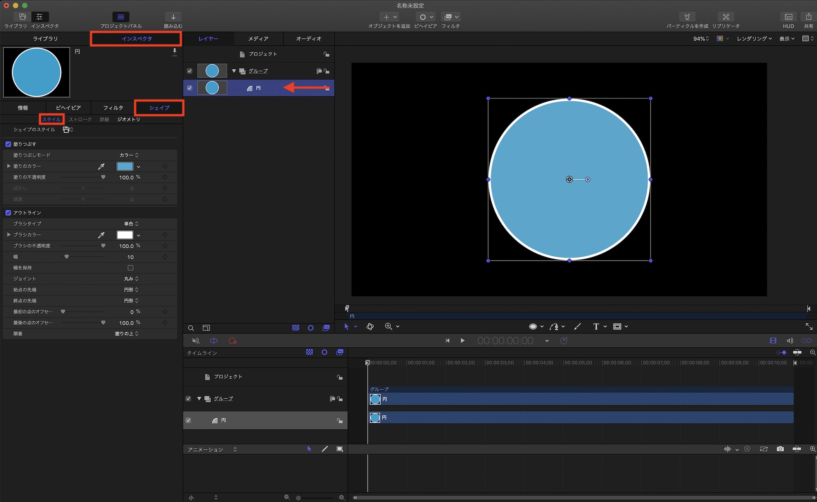This screenshot has width=817, height=502.
Task: Open the ブラシタイプ brush type dropdown
Action: click(131, 224)
